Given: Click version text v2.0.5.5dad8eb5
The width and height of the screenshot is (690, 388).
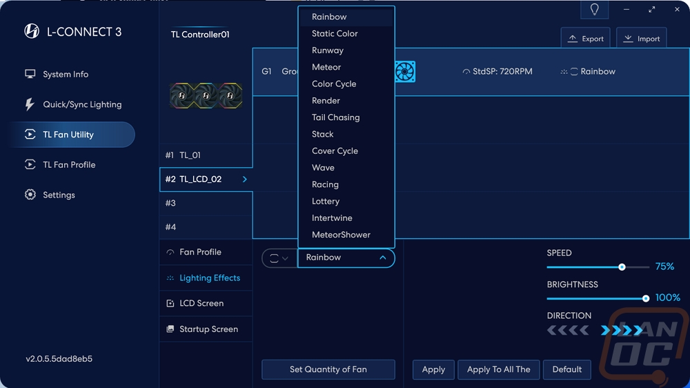Looking at the screenshot, I should coord(59,358).
